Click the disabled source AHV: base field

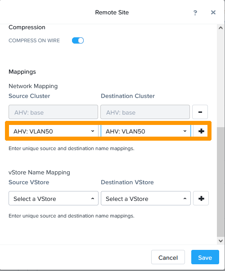pos(53,112)
